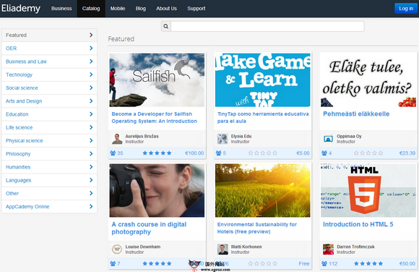Select Philosophy category

coord(49,153)
